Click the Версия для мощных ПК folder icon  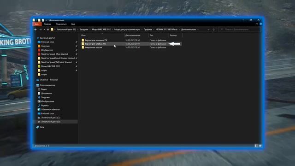click(83, 40)
